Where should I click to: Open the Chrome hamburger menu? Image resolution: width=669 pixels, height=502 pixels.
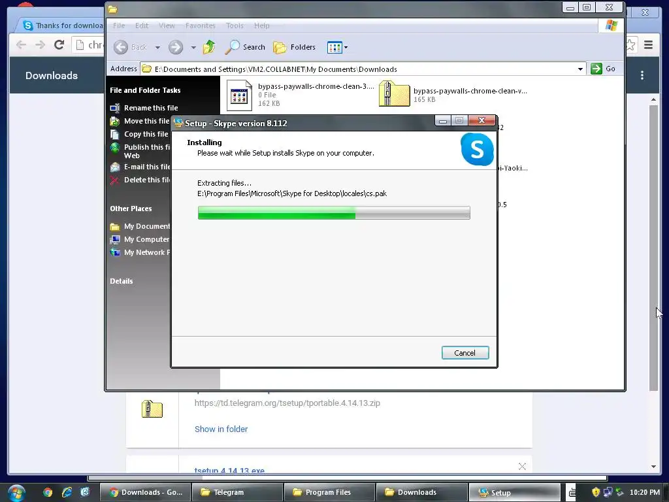pos(649,44)
